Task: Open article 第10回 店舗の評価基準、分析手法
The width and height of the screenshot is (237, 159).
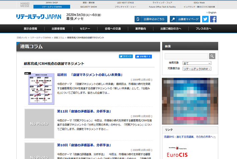Action: coord(84,145)
